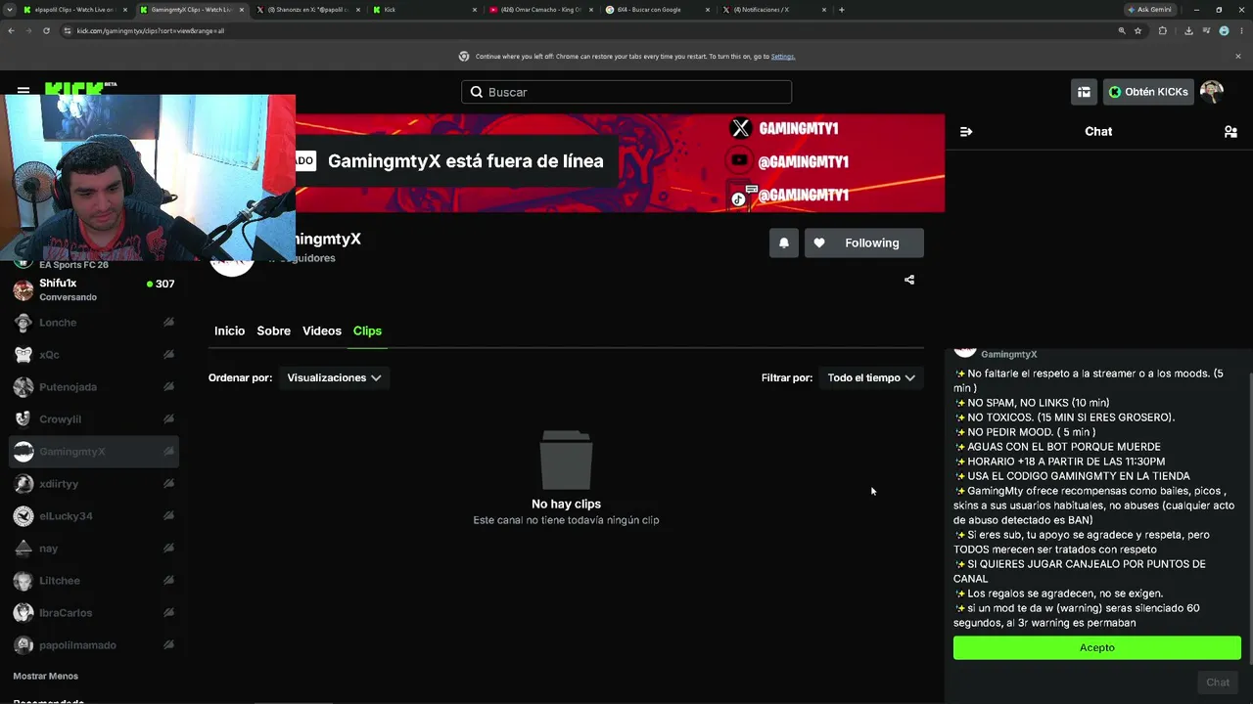Select the Clips channel tab
Image resolution: width=1253 pixels, height=704 pixels.
point(367,330)
